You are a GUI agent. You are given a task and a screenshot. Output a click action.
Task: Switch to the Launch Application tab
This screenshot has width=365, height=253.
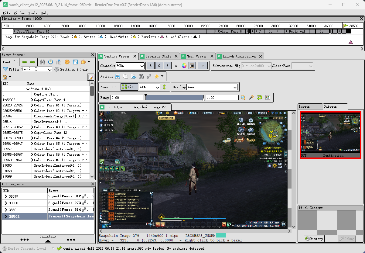click(x=240, y=56)
